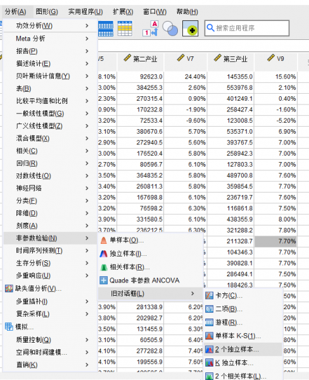
Task: Click the Quade ANCOVA plus icon
Action: click(103, 281)
